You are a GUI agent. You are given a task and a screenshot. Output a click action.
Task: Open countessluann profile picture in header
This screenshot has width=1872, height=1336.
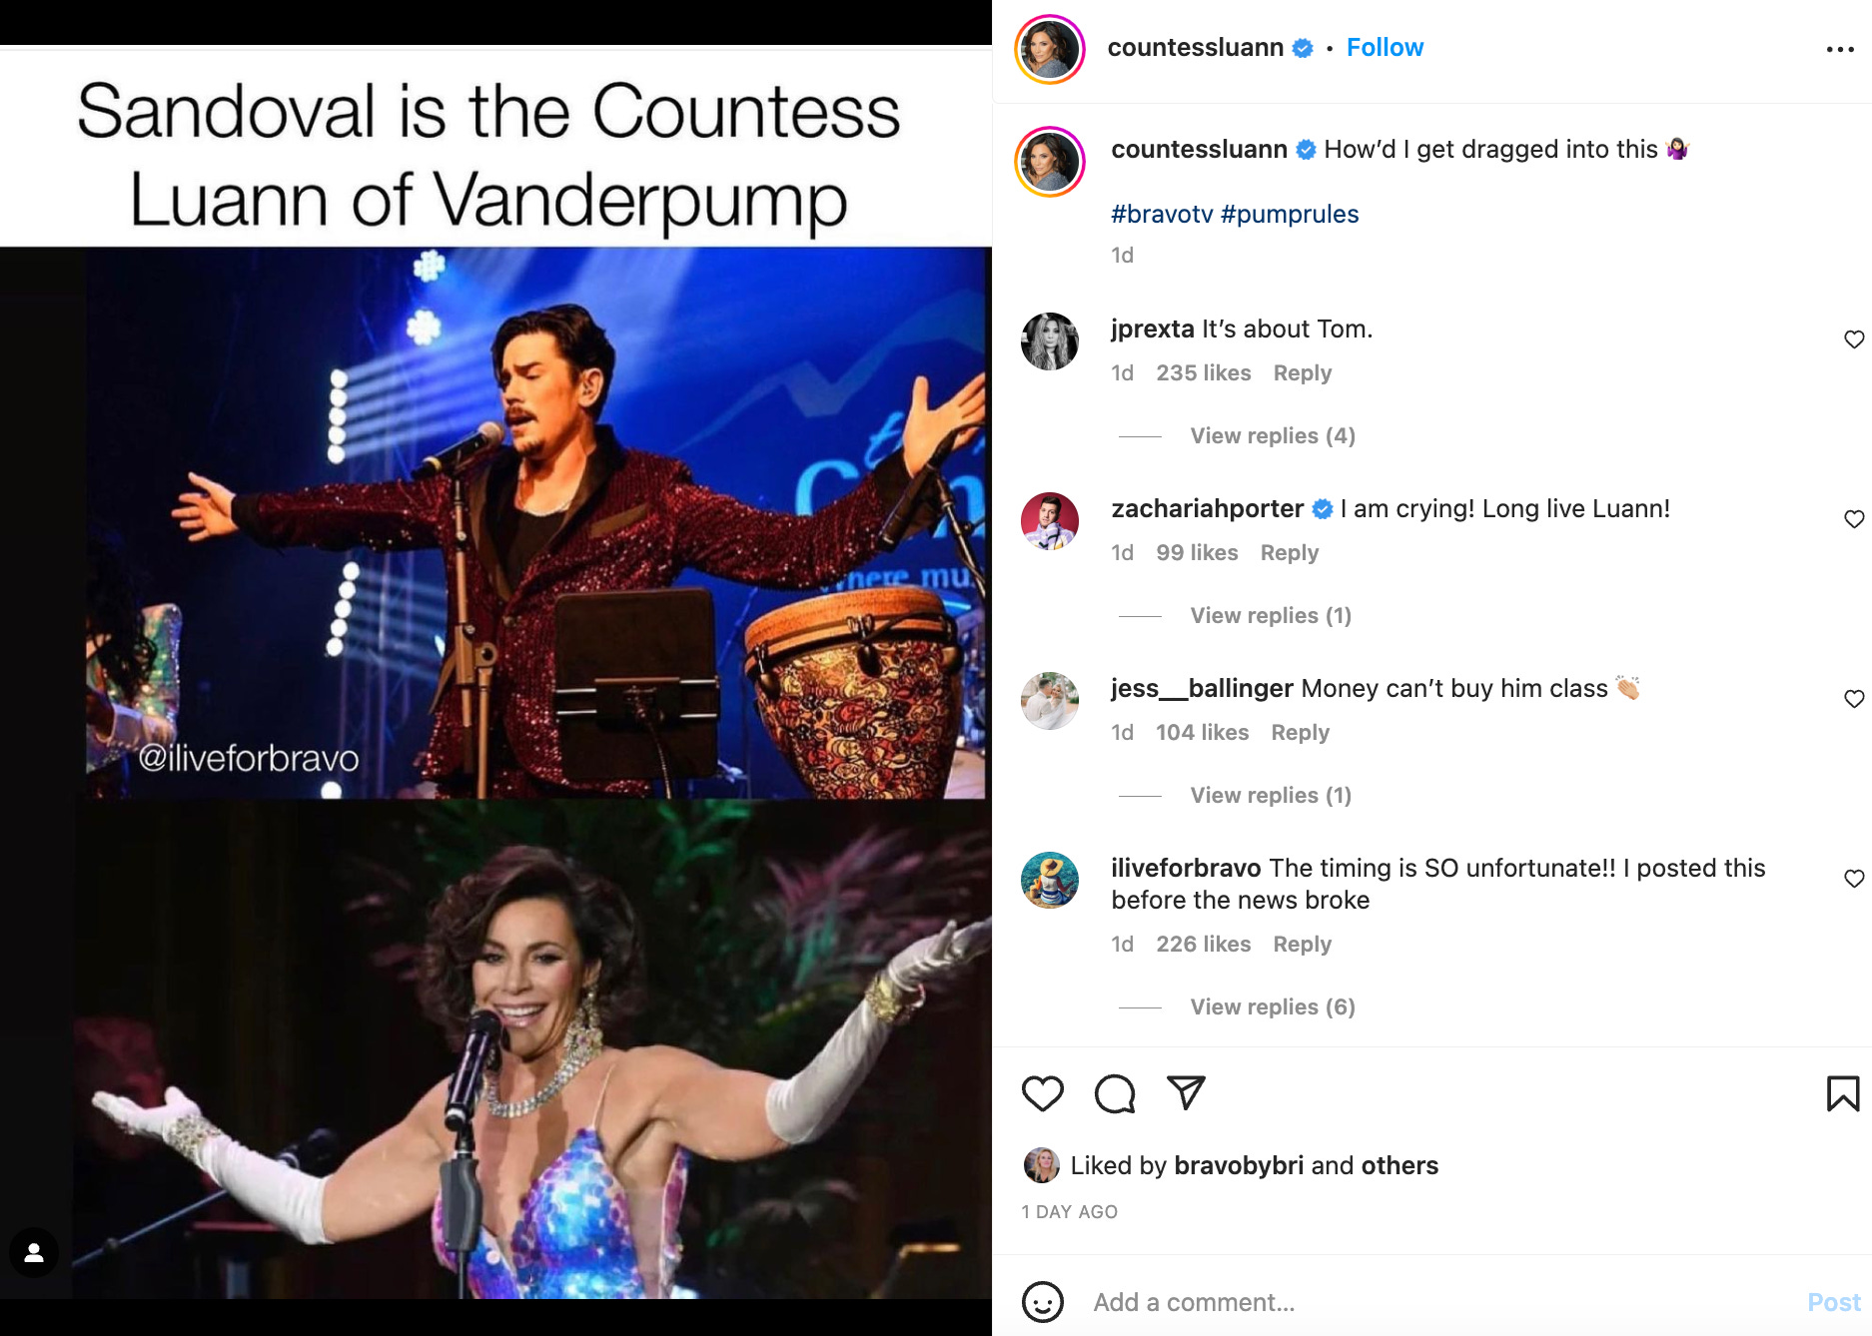click(x=1049, y=49)
